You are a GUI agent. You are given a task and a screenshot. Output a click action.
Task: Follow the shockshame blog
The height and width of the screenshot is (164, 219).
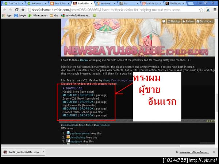(x=188, y=21)
